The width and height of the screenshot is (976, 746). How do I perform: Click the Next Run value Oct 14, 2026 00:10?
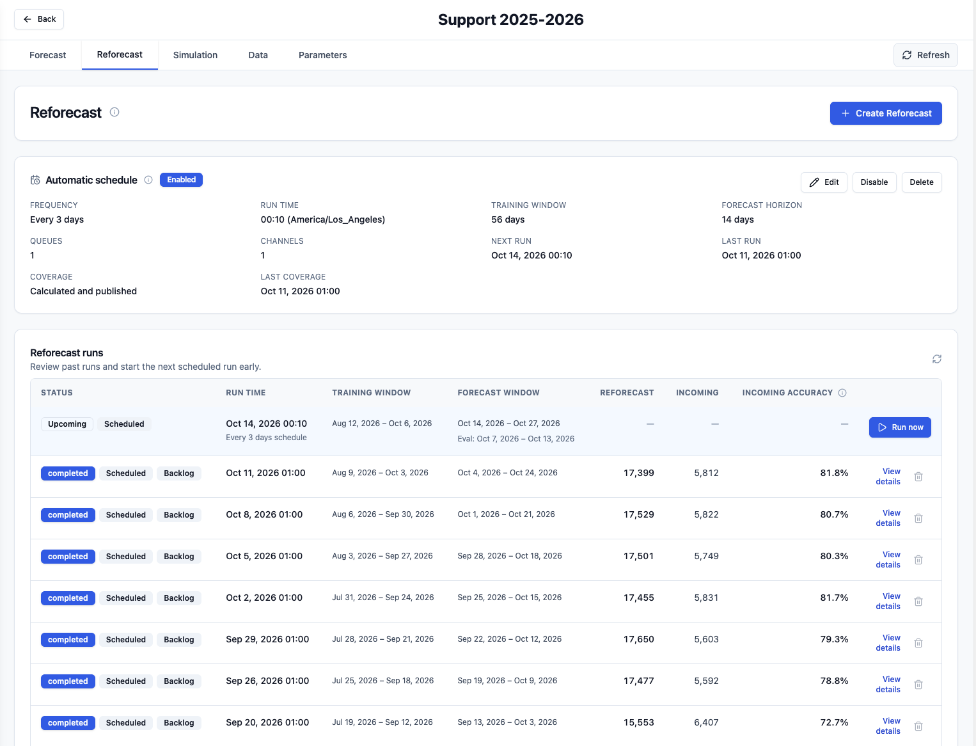pyautogui.click(x=531, y=255)
